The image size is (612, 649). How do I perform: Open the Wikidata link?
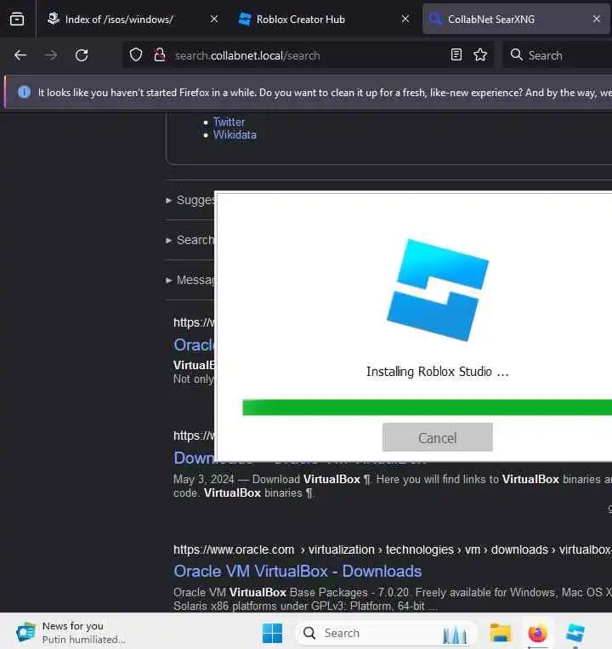coord(235,135)
